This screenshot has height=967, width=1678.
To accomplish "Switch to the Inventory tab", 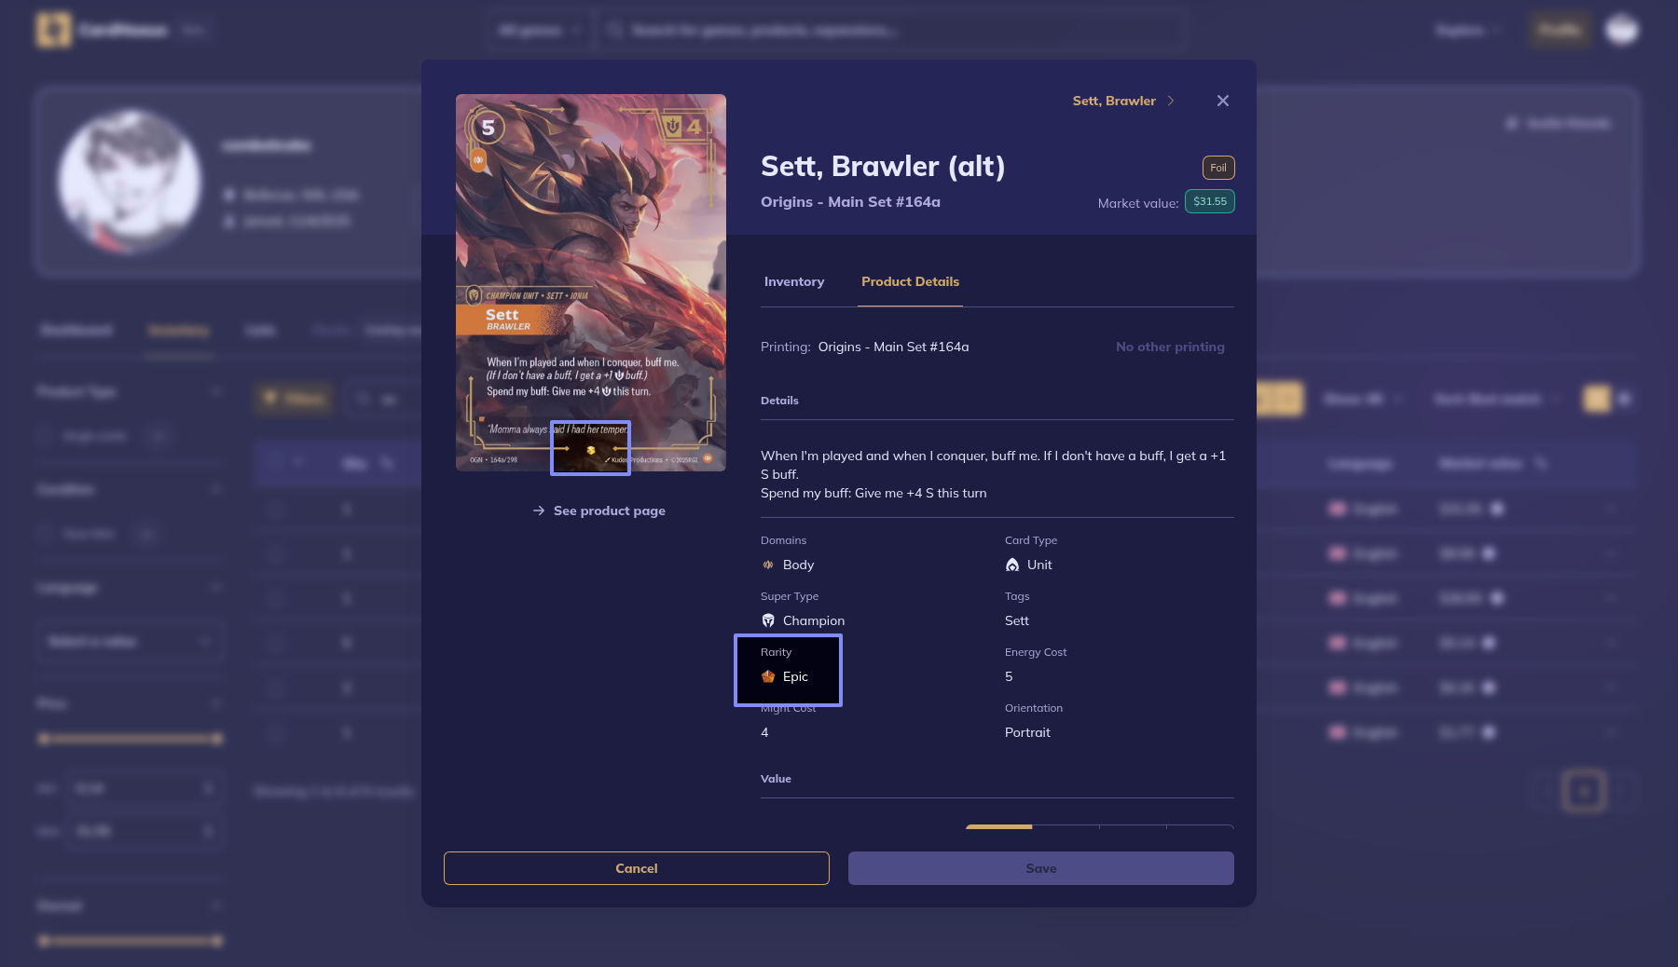I will pyautogui.click(x=794, y=281).
